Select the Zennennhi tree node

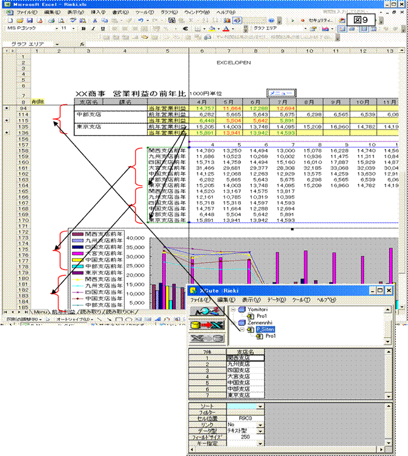coord(260,323)
